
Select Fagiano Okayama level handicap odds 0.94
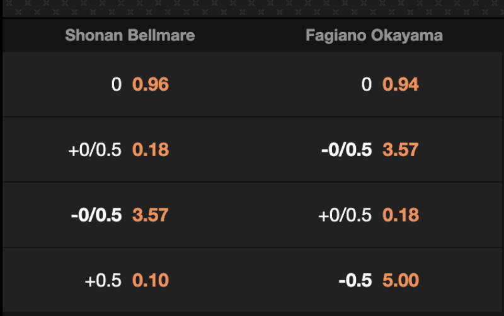(x=400, y=84)
